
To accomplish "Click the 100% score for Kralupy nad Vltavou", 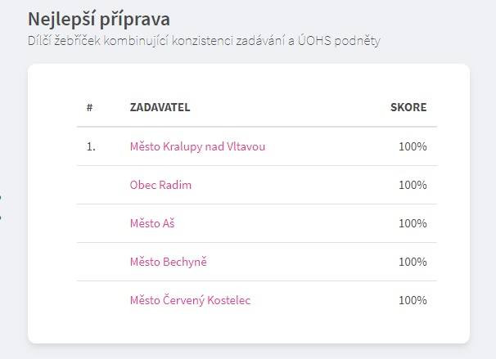I will tap(413, 146).
